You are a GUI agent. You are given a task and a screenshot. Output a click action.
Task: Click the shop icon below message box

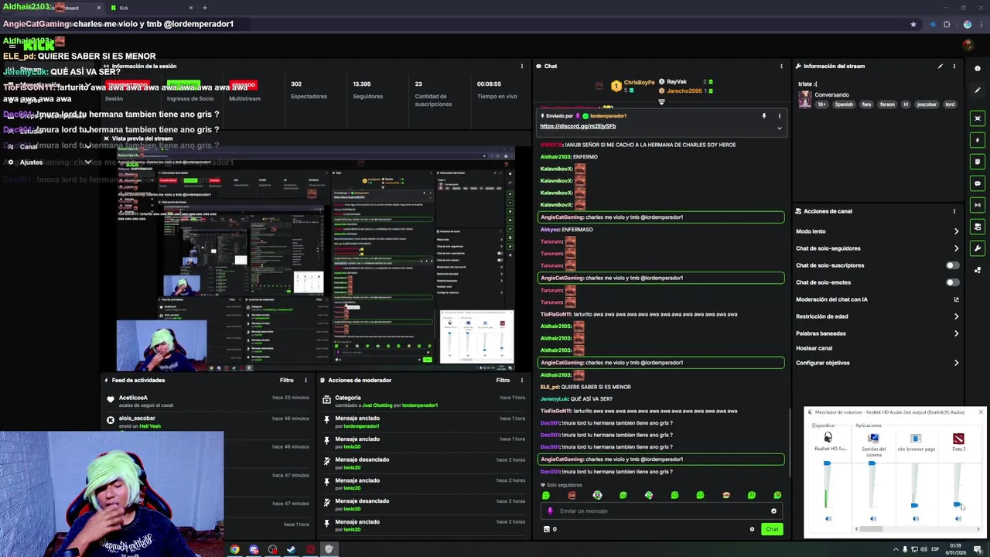(x=547, y=530)
